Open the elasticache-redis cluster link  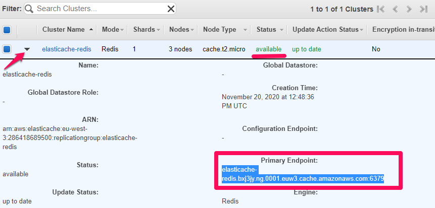(66, 49)
